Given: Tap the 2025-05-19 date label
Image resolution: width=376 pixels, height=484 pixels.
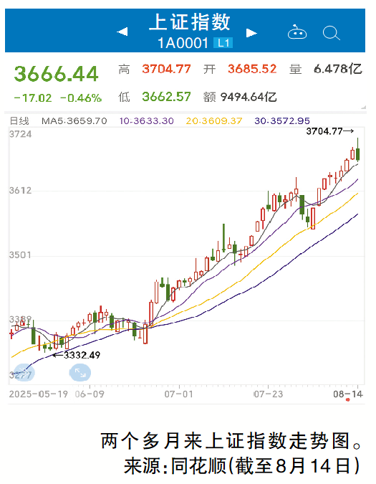Looking at the screenshot, I should (x=39, y=394).
